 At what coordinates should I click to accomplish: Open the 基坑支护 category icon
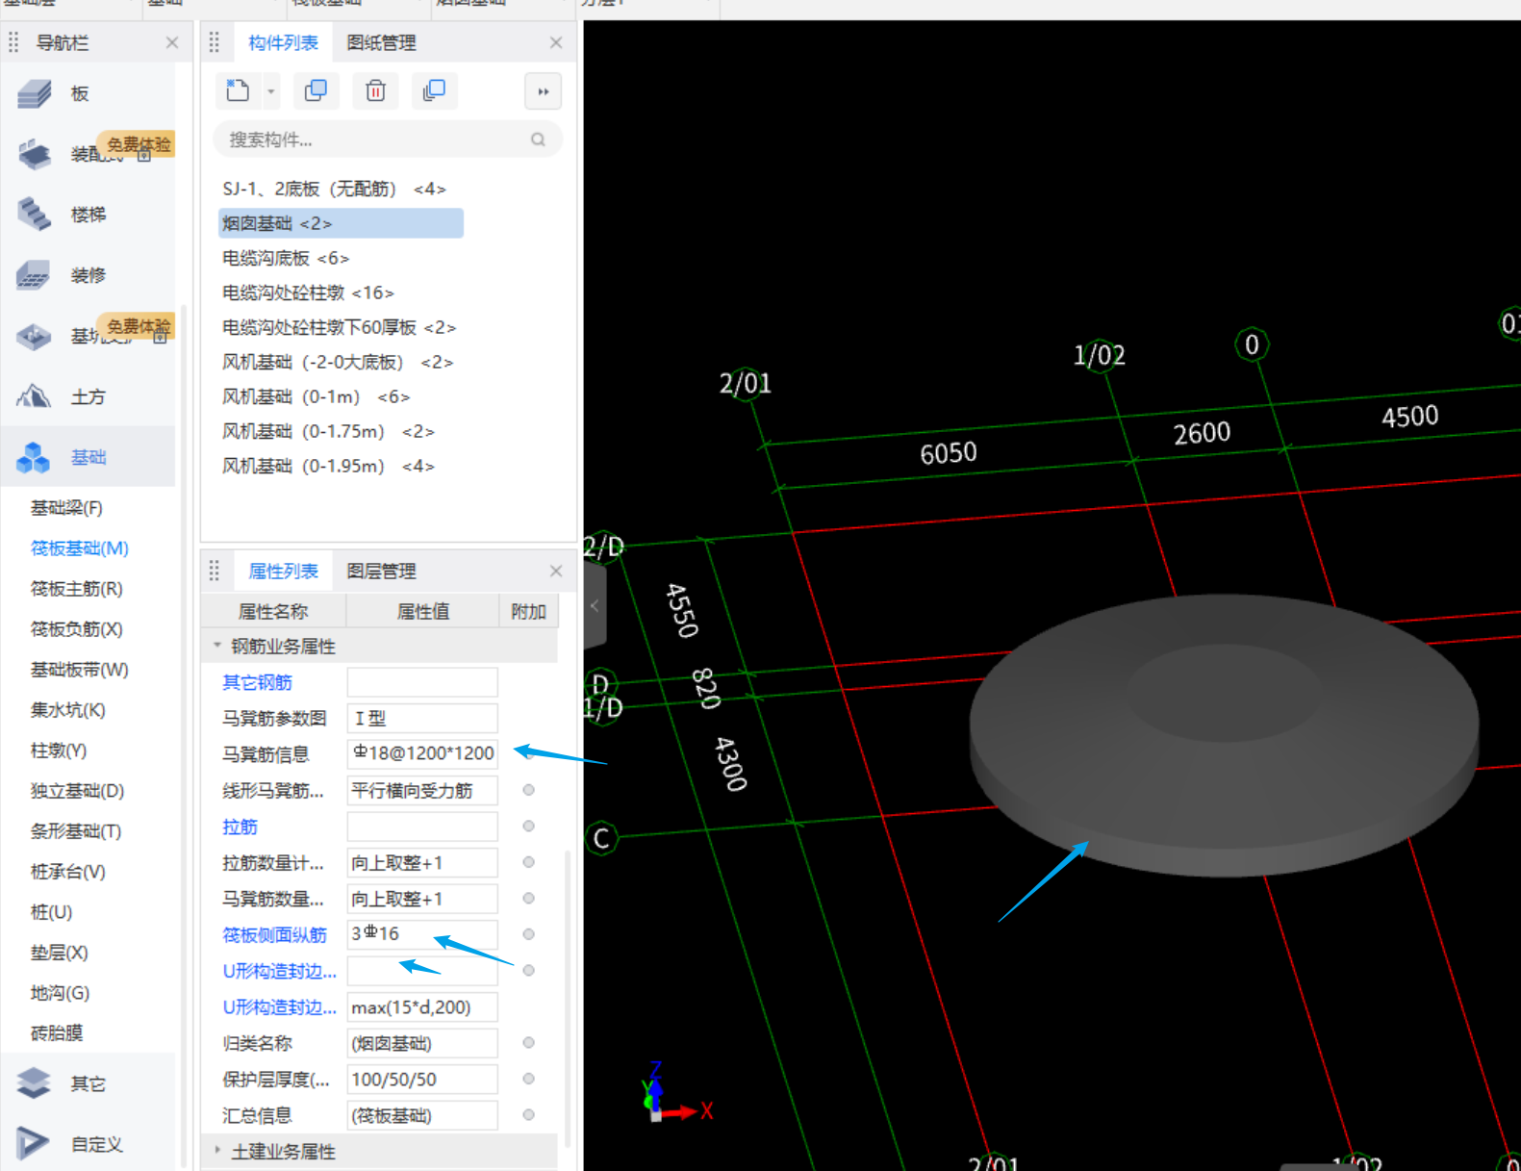[34, 336]
